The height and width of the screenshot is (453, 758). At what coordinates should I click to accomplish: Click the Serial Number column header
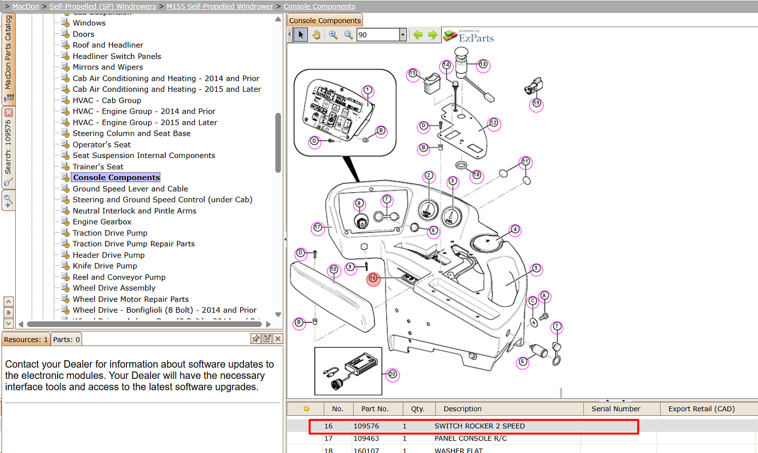622,409
